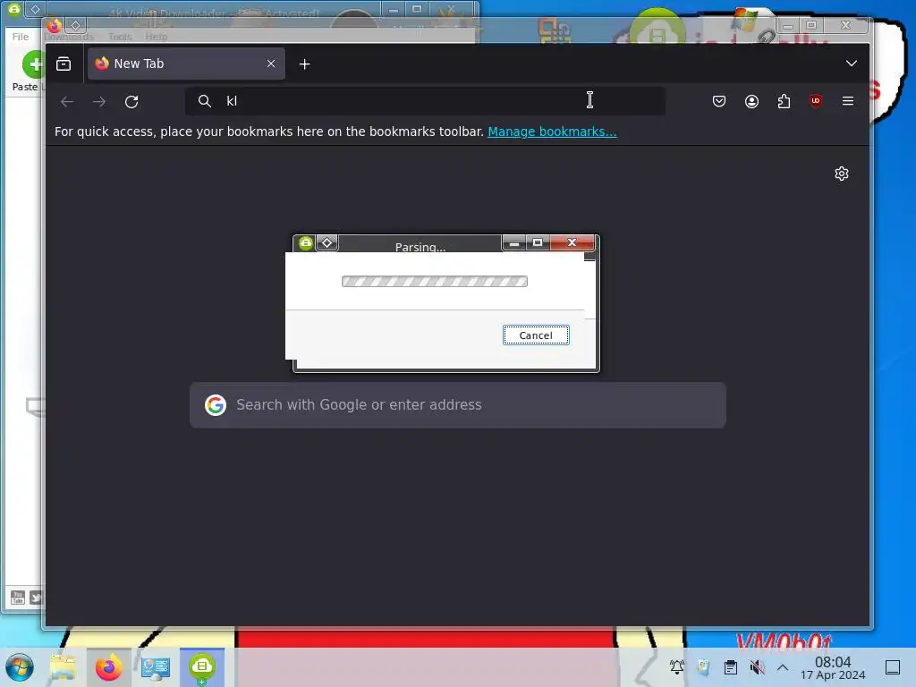
Task: Focus the address bar containing 'kl'
Action: click(425, 101)
